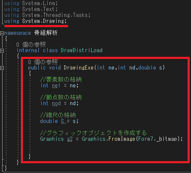Click the nod variable declaration
This screenshot has height=173, width=191.
click(56, 103)
